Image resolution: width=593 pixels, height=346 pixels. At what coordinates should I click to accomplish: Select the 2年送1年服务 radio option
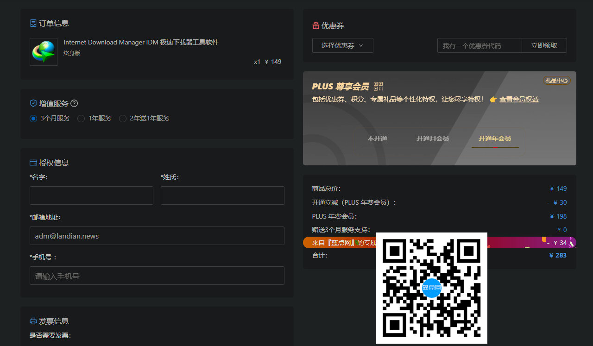pyautogui.click(x=123, y=118)
